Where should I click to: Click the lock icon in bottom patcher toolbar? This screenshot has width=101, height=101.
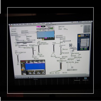pos(15,78)
